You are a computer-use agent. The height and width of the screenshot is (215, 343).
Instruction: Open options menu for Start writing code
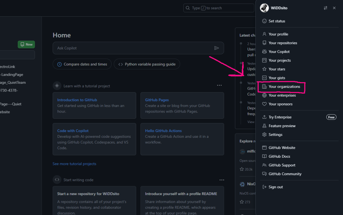point(222,180)
